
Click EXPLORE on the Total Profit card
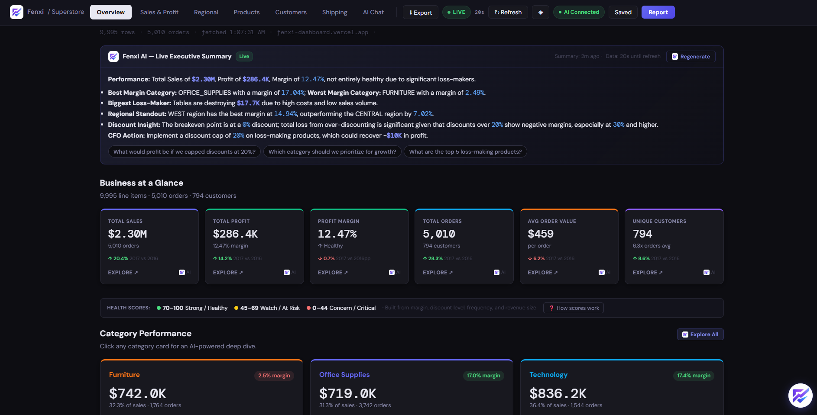pyautogui.click(x=227, y=272)
